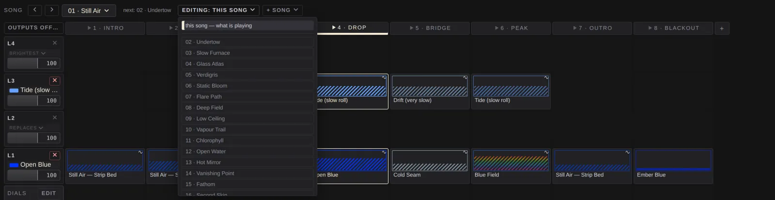Select the Drift (very slow) clip in BRIDGE
Image resolution: width=775 pixels, height=200 pixels.
430,92
